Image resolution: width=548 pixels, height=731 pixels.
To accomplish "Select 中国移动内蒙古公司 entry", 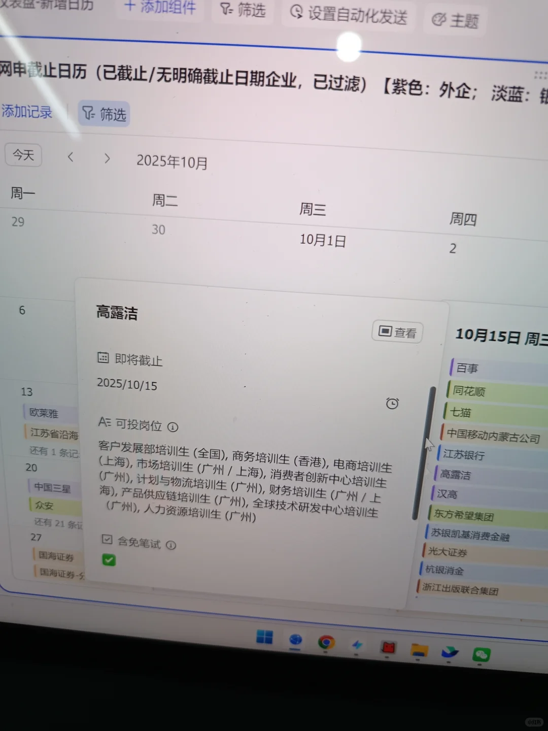I will click(493, 436).
